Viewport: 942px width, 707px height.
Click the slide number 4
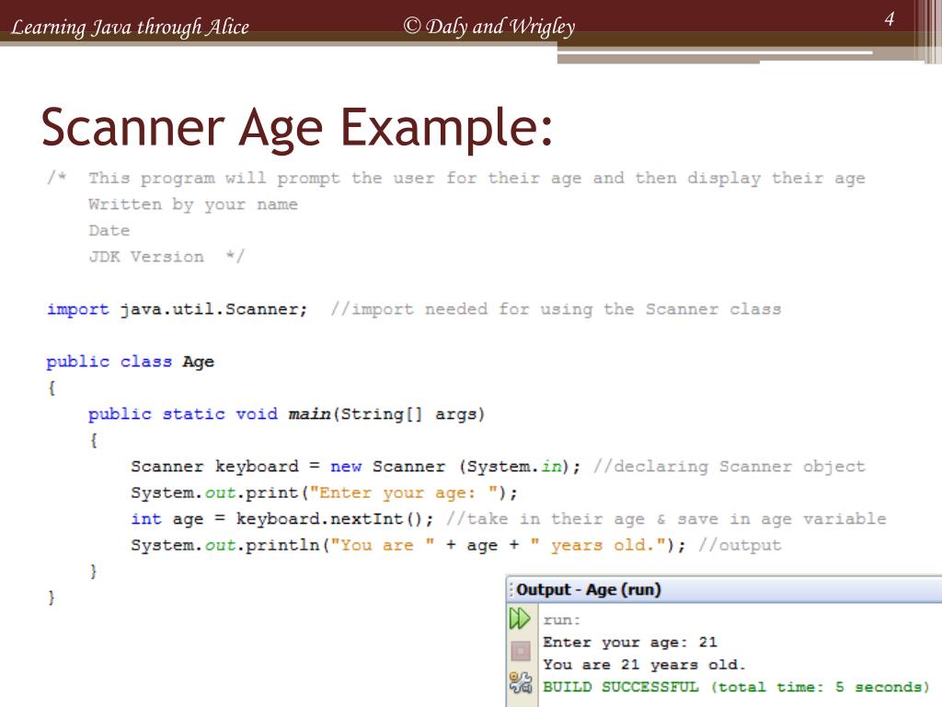[x=890, y=18]
